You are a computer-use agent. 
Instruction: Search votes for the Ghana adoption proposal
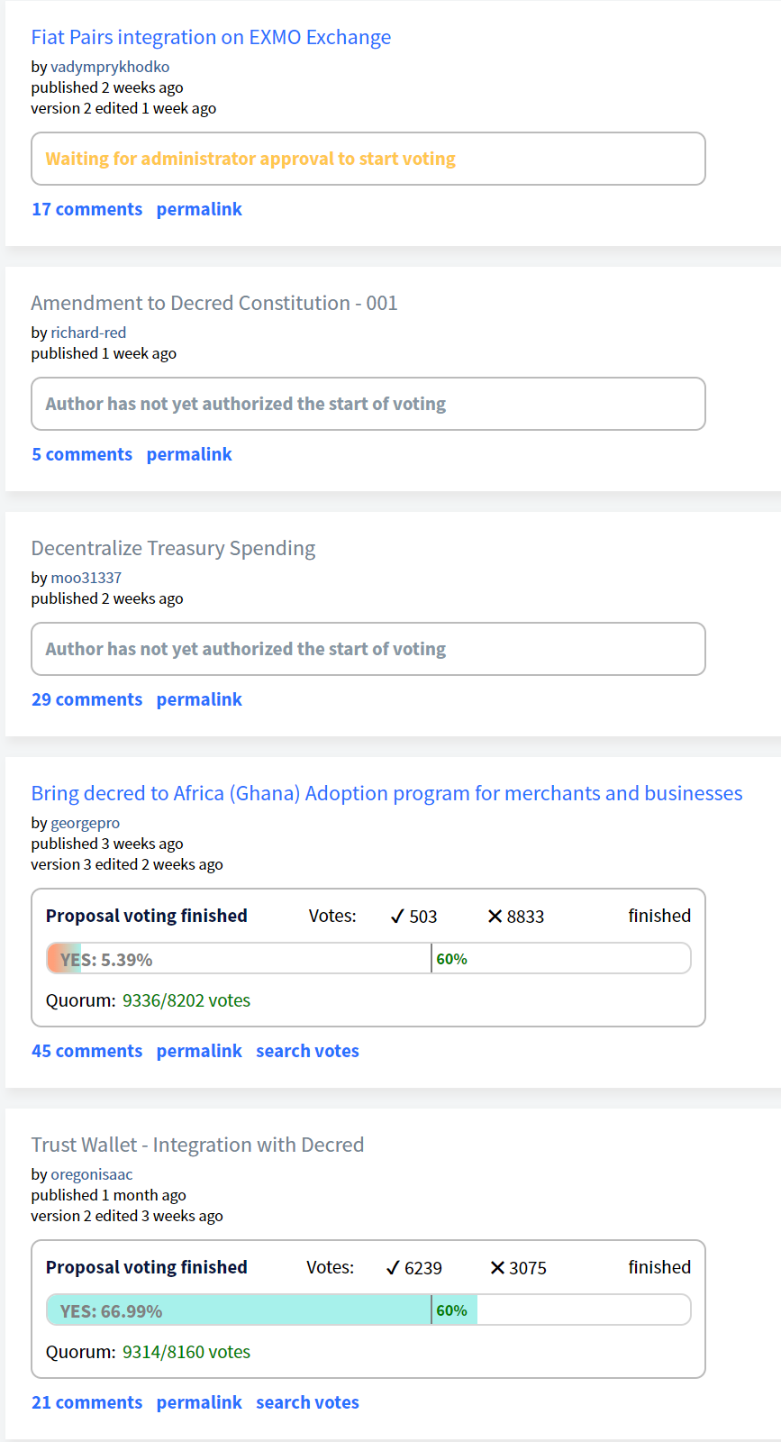(x=307, y=1051)
